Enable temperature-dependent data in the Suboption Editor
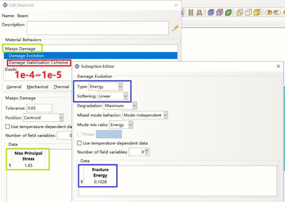Viewport: 285px width, 202px height. pos(79,143)
